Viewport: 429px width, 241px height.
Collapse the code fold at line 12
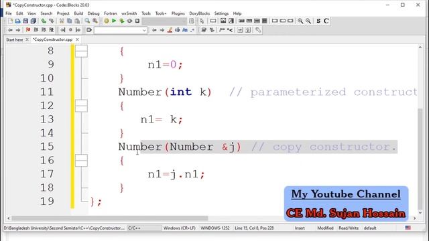(x=81, y=106)
